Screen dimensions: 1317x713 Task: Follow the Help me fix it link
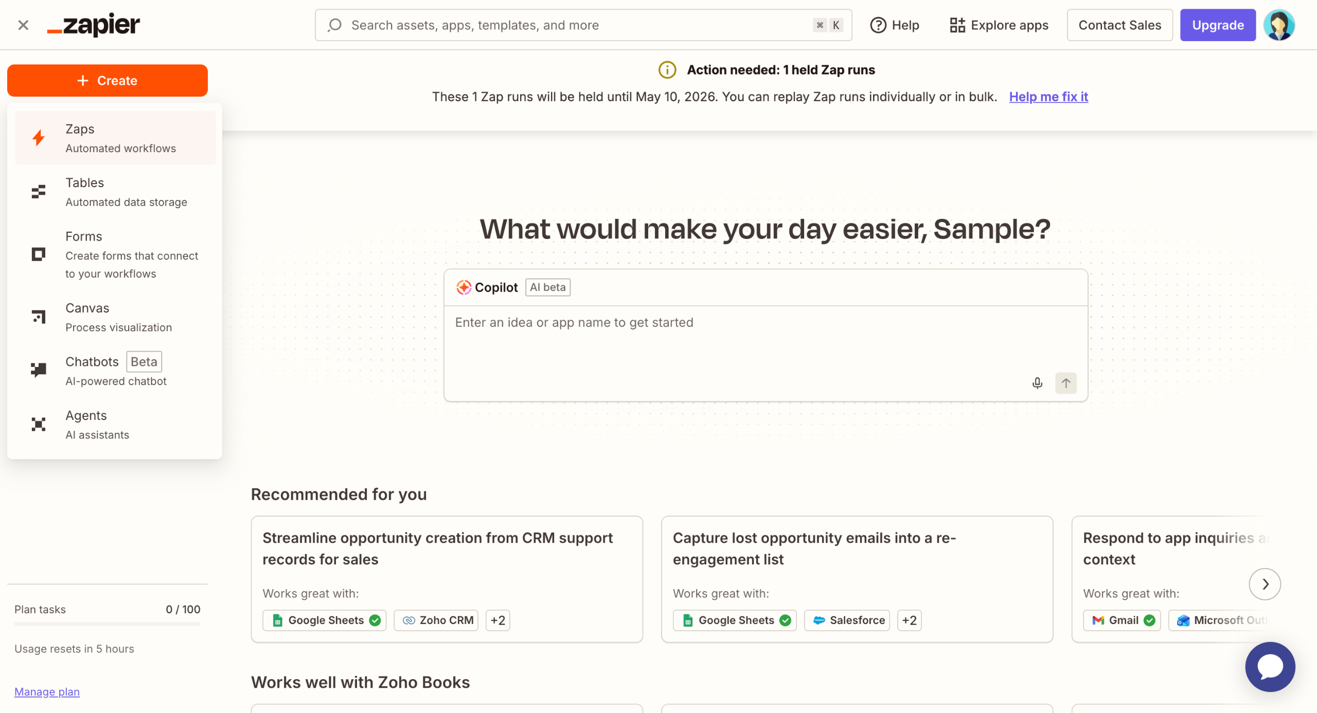(x=1048, y=97)
